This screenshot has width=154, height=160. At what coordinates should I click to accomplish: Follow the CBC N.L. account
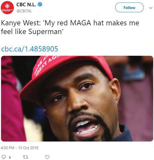tap(129, 7)
